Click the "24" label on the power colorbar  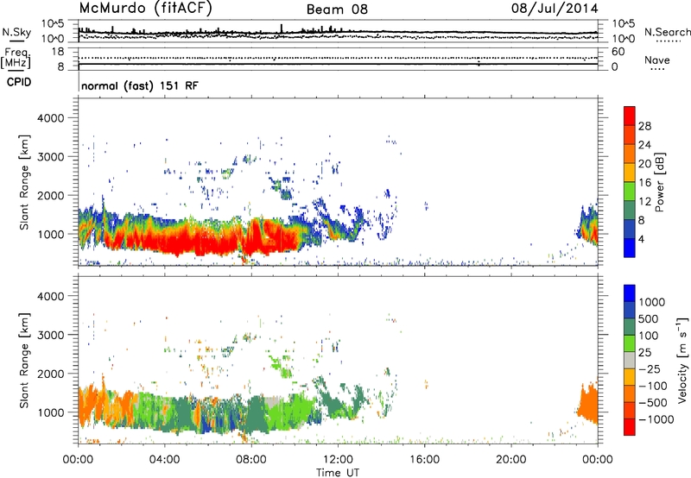(644, 145)
